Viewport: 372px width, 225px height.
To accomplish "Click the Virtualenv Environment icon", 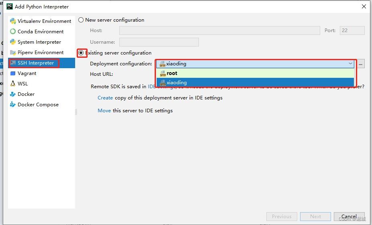I will [x=13, y=21].
